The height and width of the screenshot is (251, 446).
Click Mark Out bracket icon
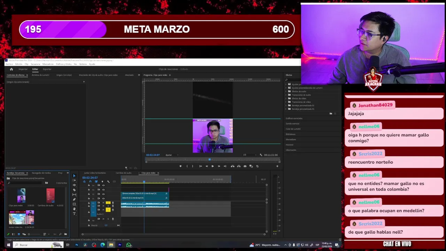click(193, 166)
